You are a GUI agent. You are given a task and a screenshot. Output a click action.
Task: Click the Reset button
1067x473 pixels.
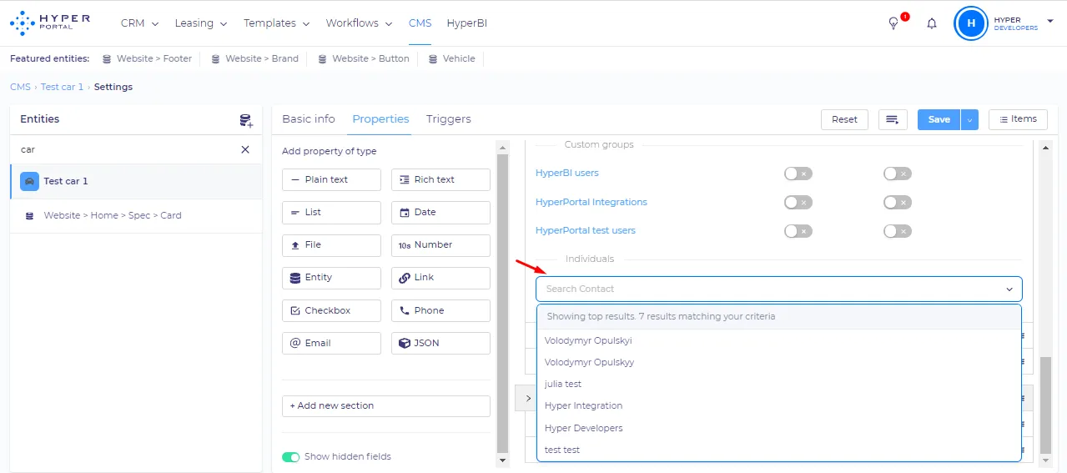[844, 119]
